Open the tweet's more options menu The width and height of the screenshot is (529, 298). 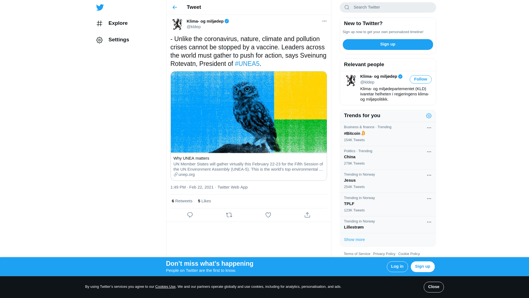click(x=324, y=21)
